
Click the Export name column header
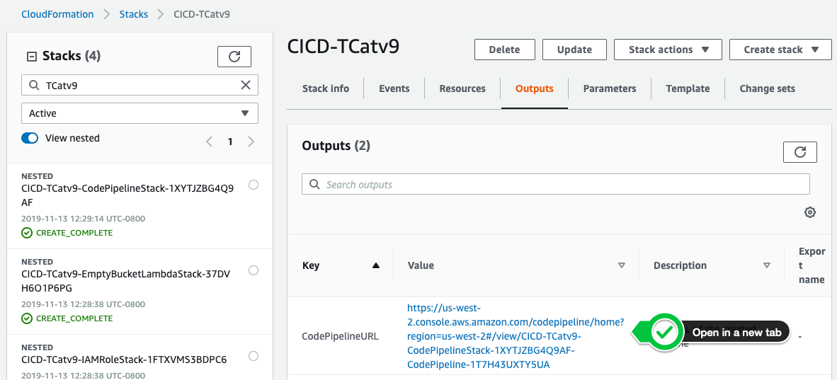point(812,265)
